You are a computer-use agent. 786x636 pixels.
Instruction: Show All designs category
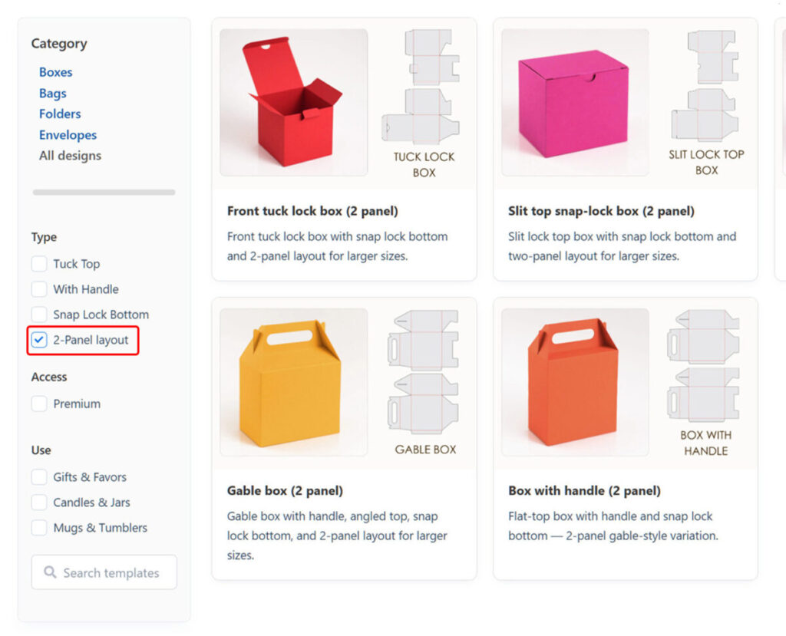tap(70, 156)
